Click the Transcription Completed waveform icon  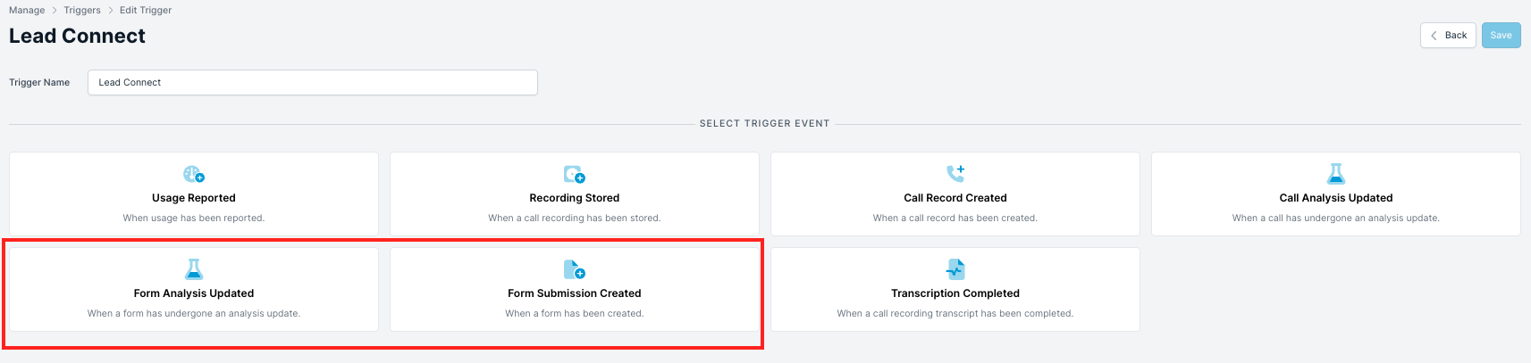tap(955, 268)
